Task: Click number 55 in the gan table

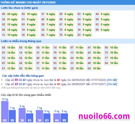Action: 23,14
